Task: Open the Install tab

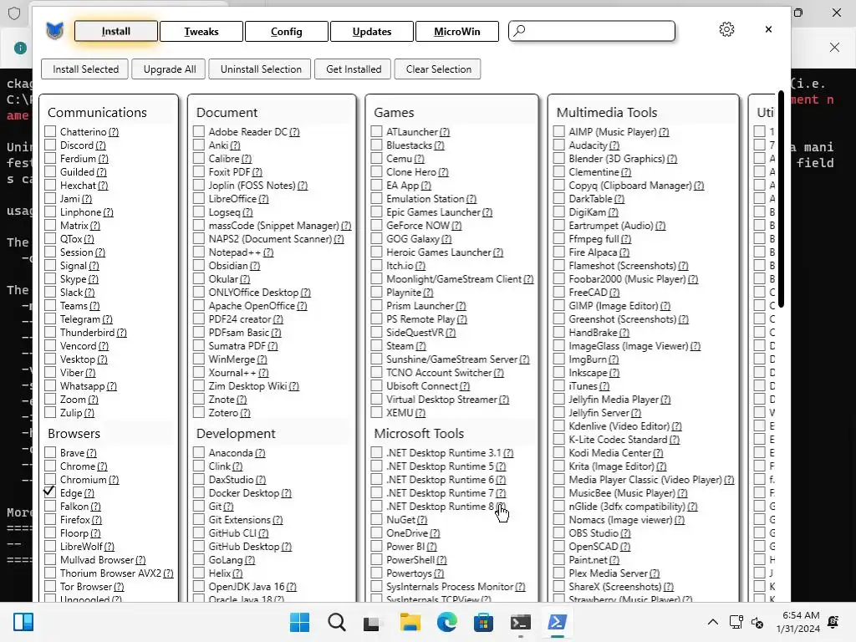Action: pyautogui.click(x=116, y=31)
